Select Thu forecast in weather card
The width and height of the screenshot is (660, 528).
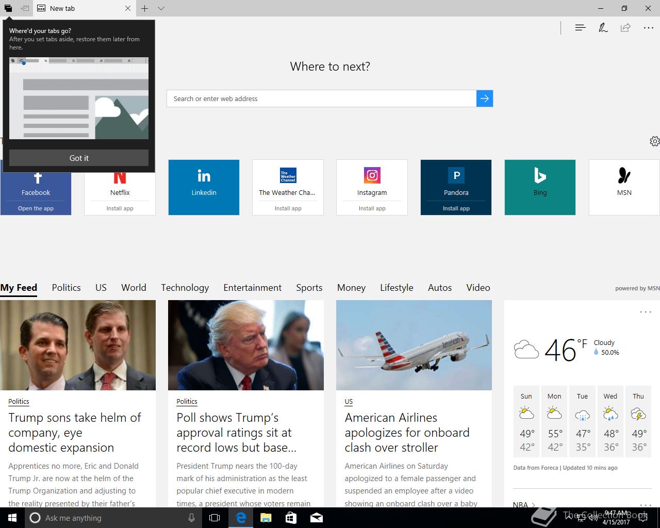coord(638,421)
